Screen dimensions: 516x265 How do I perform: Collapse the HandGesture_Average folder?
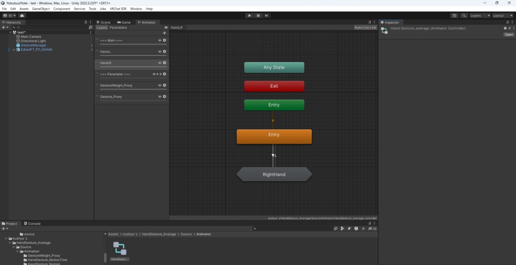pos(10,243)
